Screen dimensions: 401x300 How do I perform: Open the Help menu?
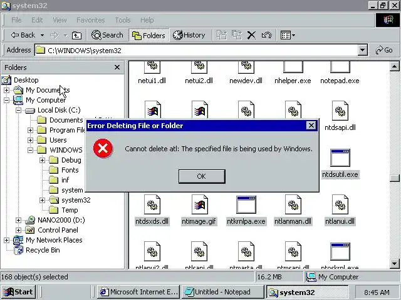(x=147, y=20)
